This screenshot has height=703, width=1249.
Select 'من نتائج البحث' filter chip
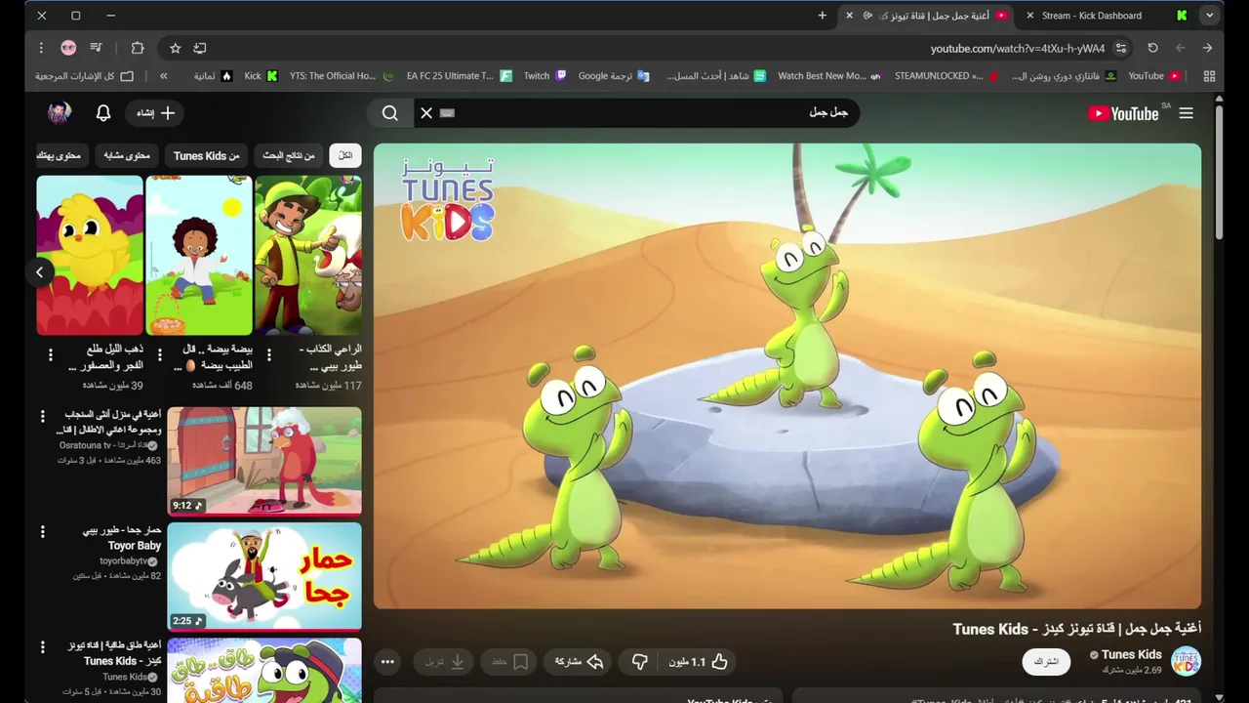[x=289, y=155]
